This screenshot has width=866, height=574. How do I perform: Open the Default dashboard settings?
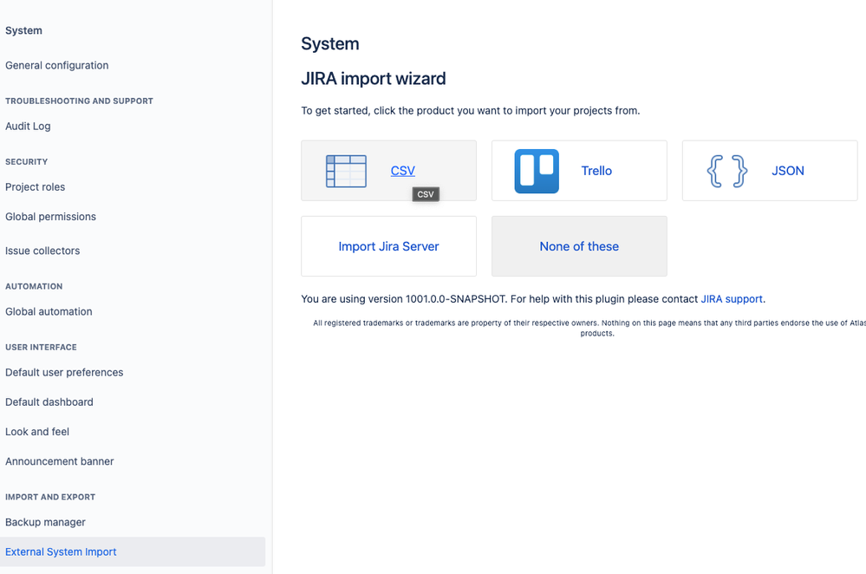click(x=49, y=401)
